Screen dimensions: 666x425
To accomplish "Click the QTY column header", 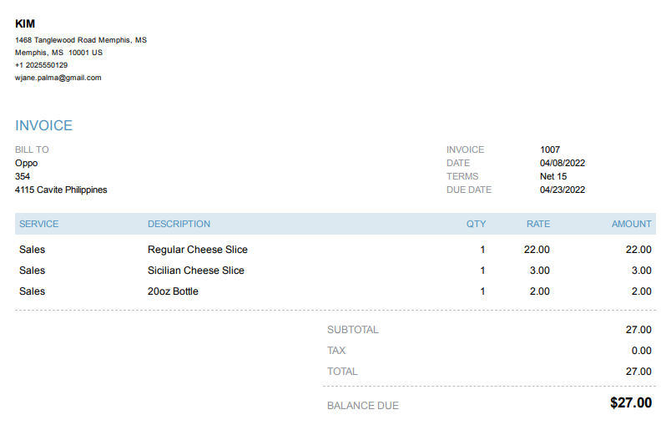I will pos(476,224).
